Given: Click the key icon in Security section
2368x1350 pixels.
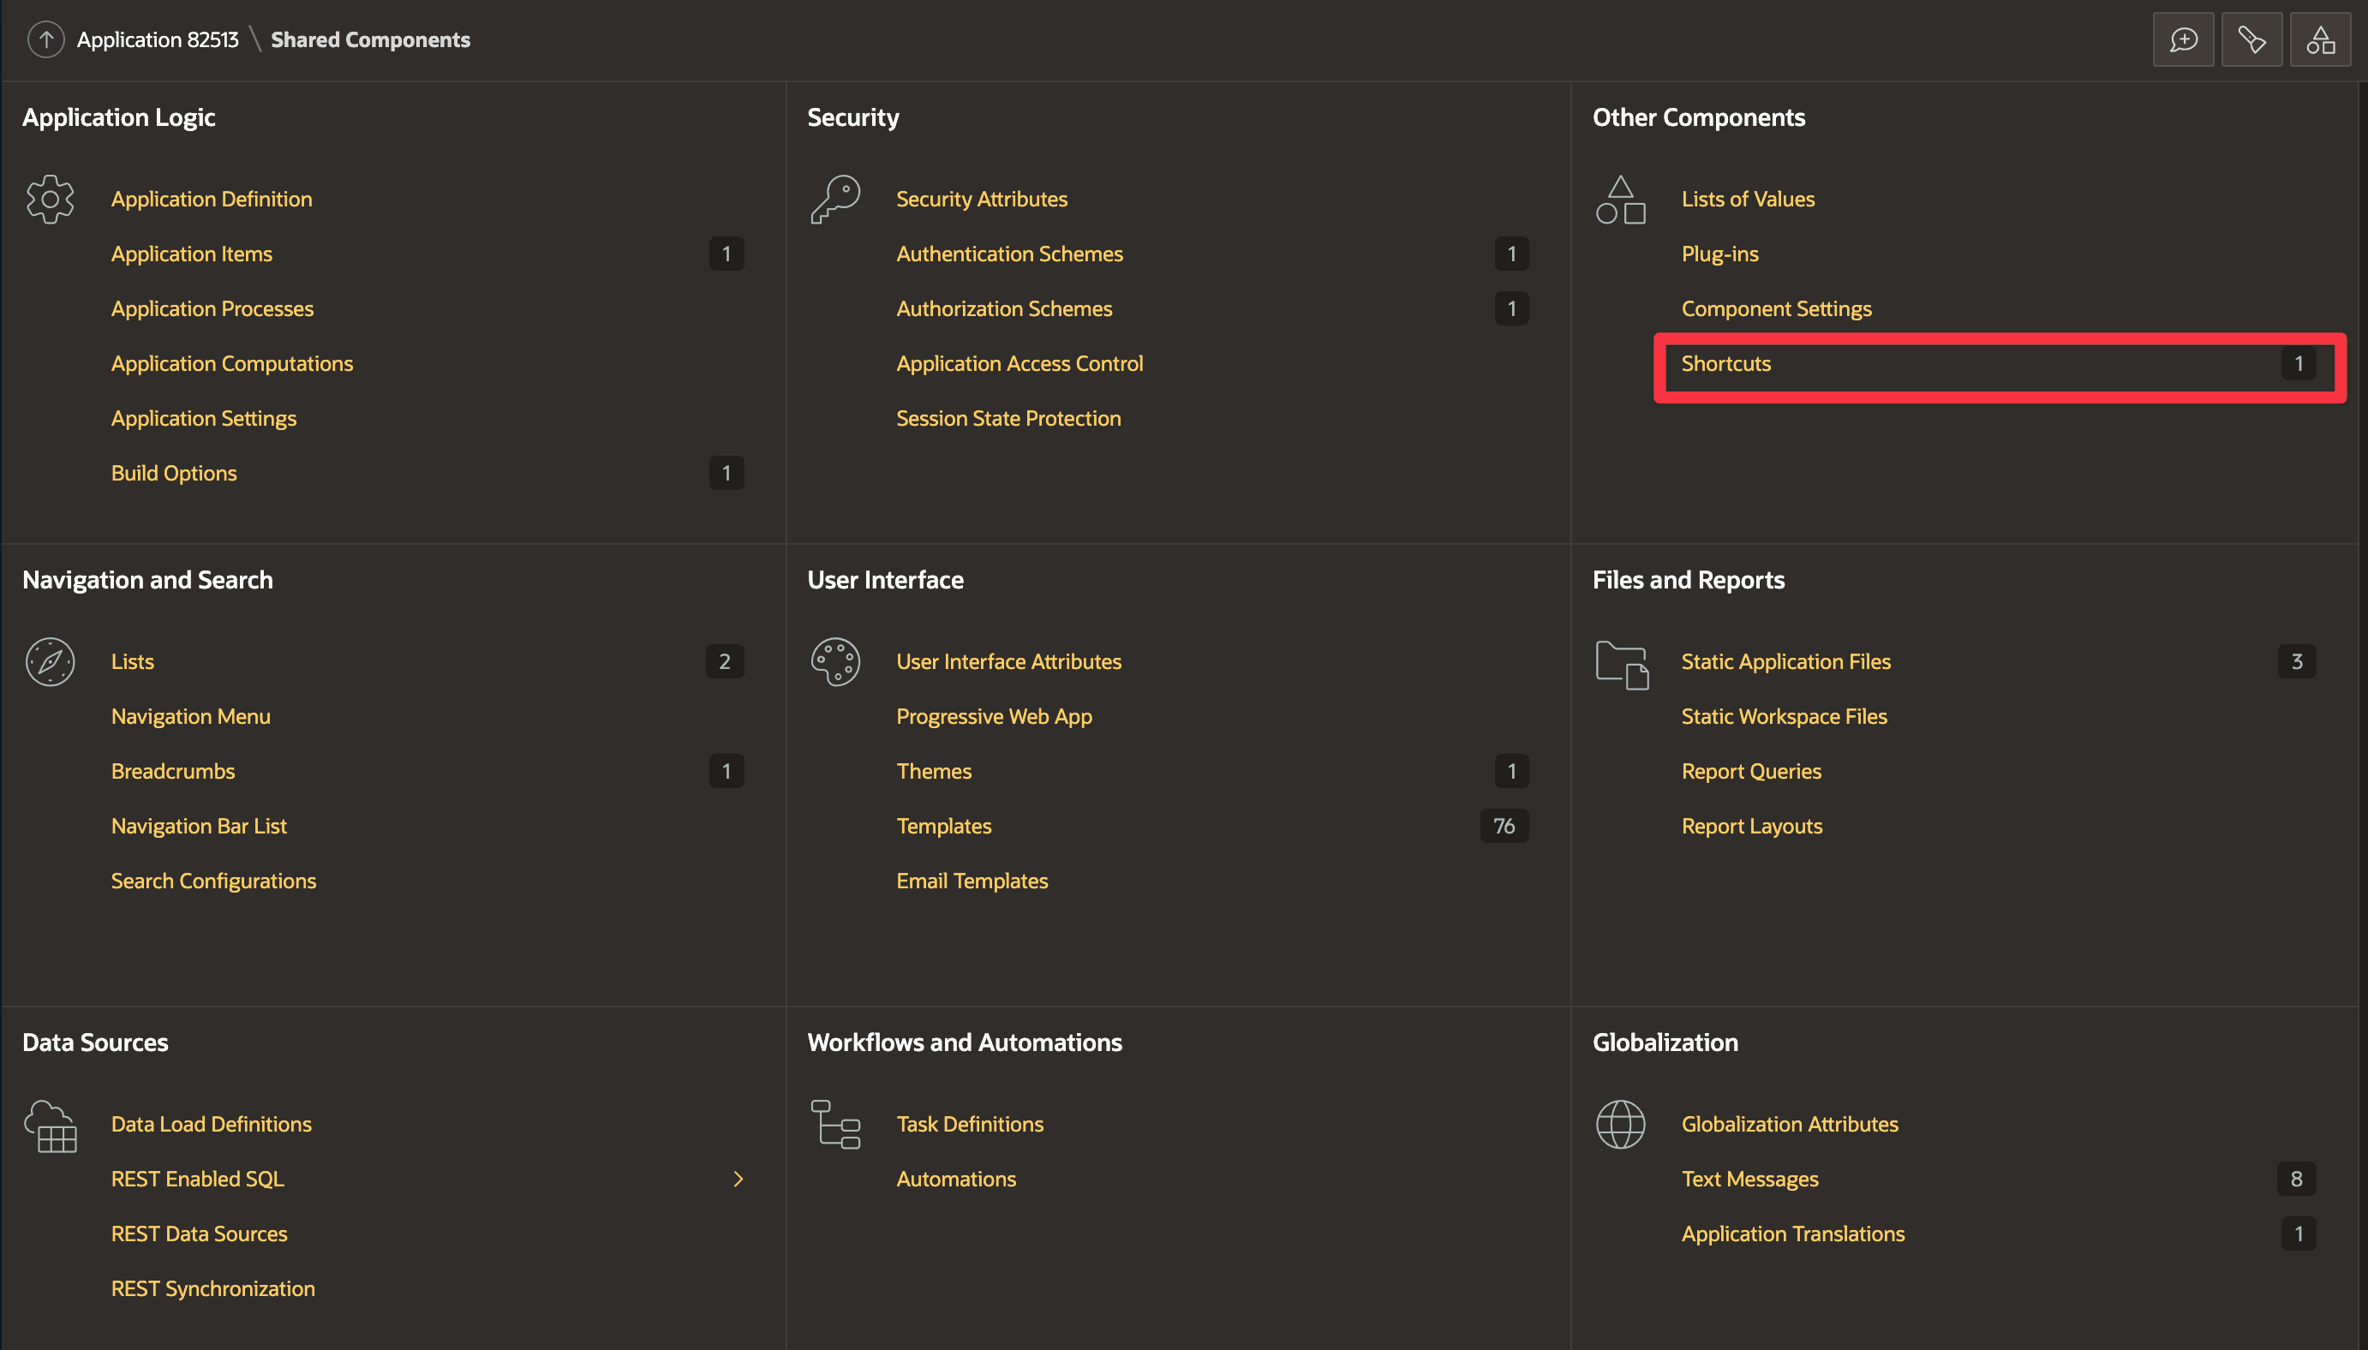Looking at the screenshot, I should (835, 200).
